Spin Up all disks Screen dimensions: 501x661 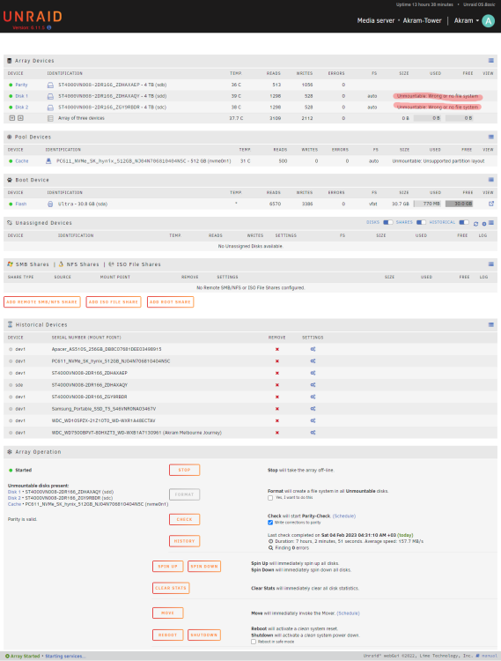[x=167, y=566]
